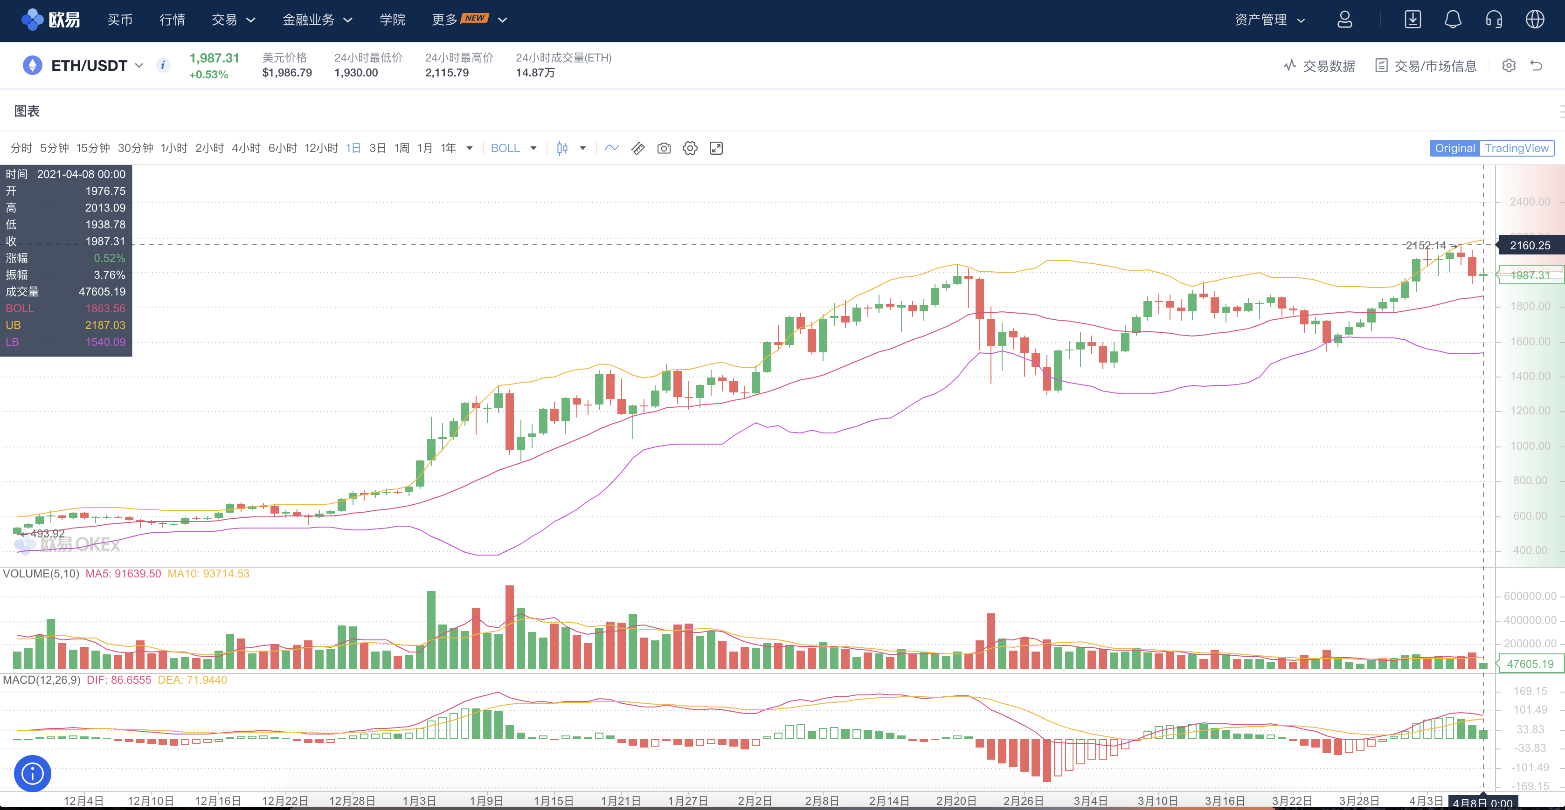
Task: Click the indicator wave line icon
Action: 611,148
